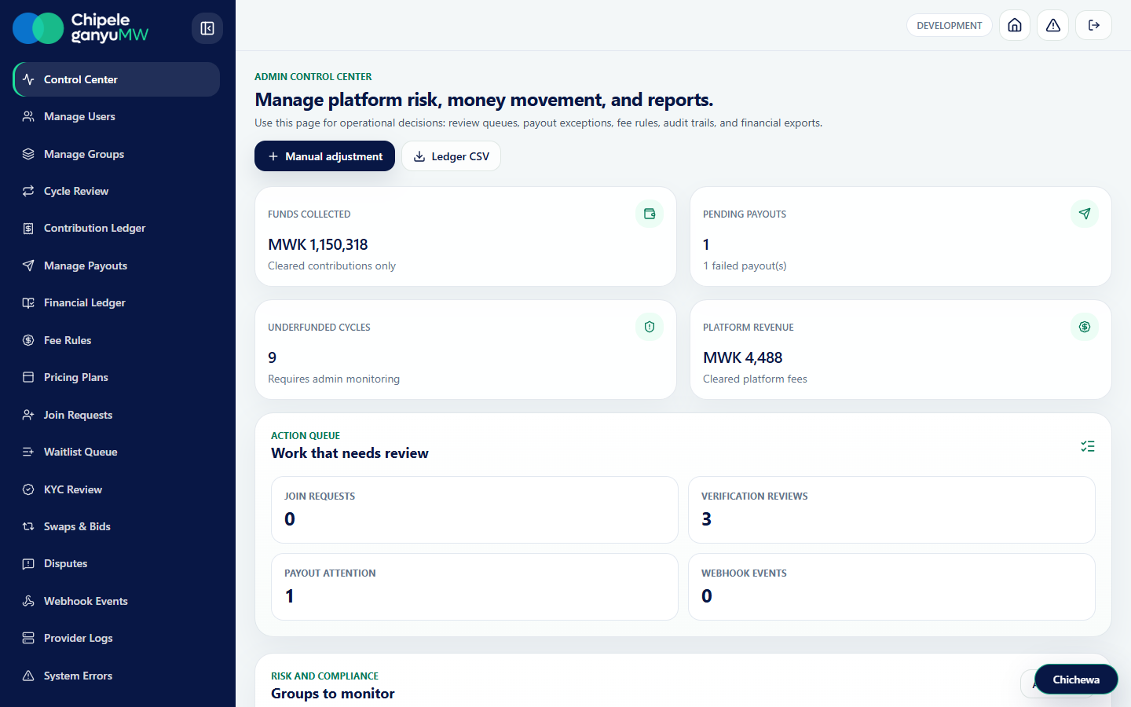The width and height of the screenshot is (1131, 707).
Task: Click the Manage Payouts paper-plane icon
Action: point(28,266)
